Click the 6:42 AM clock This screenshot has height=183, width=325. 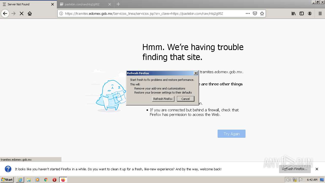coord(312,180)
